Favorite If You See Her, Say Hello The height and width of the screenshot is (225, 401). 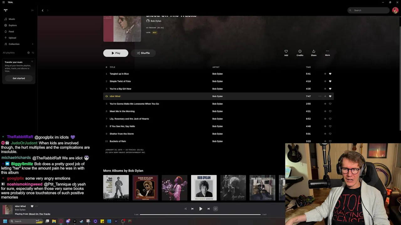click(330, 126)
